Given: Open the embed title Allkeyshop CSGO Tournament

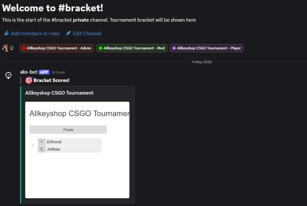Looking at the screenshot, I should 59,93.
